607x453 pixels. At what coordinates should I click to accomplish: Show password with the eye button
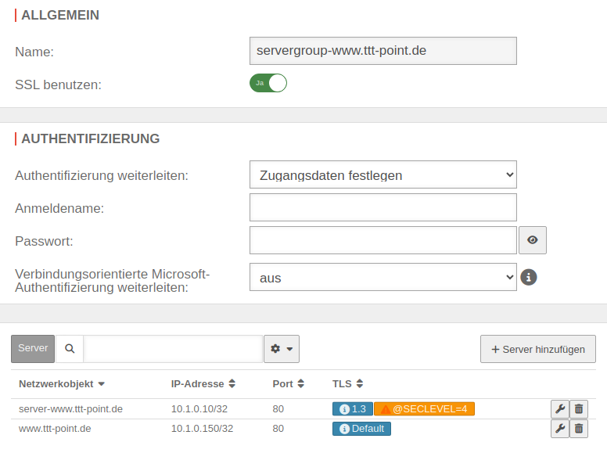click(x=533, y=240)
